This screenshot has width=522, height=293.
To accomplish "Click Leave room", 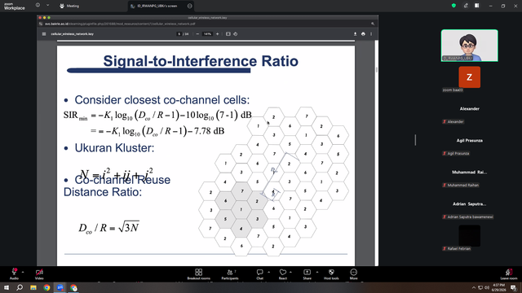I will 509,274.
